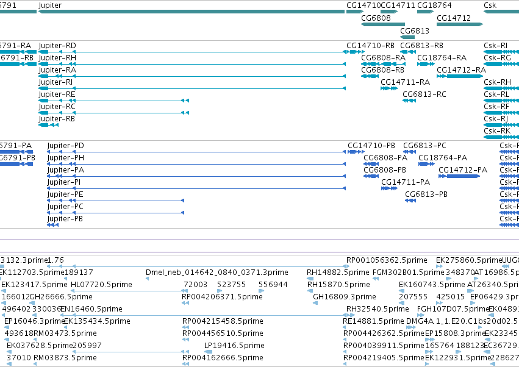
Task: Select the Jupiter-RI transcript label
Action: click(55, 82)
